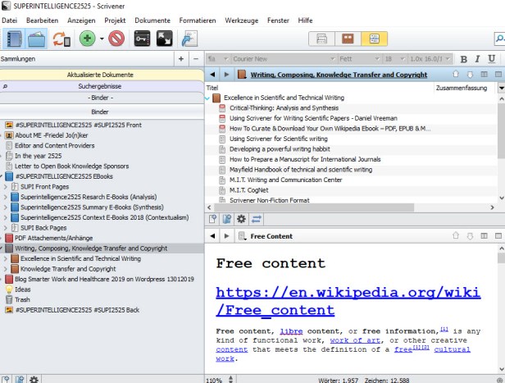505x383 pixels.
Task: Switch to Corkboard view mode
Action: 349,39
